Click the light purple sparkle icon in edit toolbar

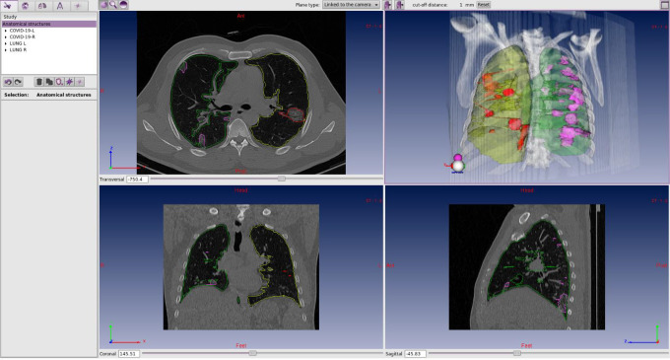80,82
